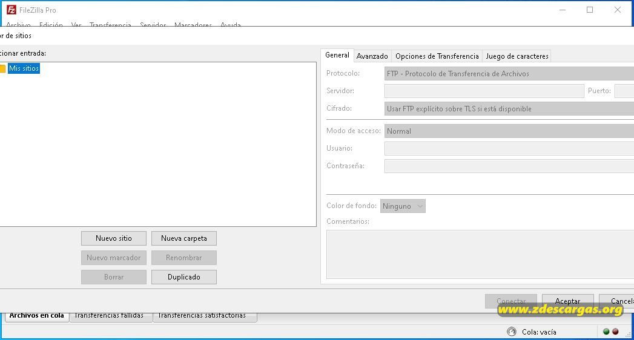This screenshot has width=634, height=340.
Task: Open the Transferencia menu
Action: 110,24
